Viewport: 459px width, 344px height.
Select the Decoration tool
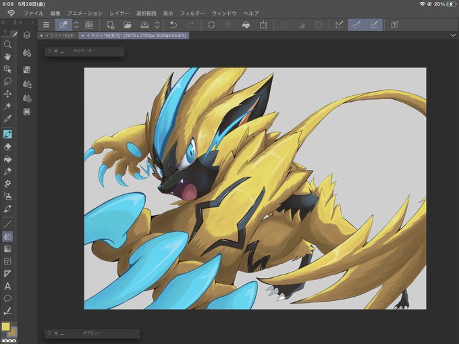pos(7,183)
